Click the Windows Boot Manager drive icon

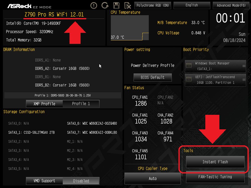click(189, 65)
